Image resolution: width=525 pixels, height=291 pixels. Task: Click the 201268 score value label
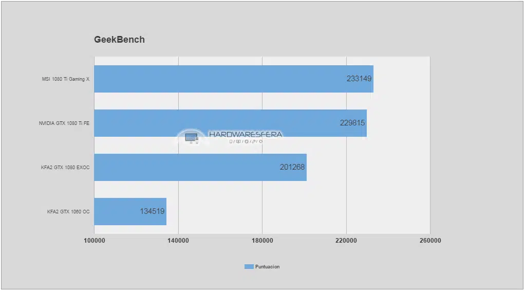coord(292,167)
